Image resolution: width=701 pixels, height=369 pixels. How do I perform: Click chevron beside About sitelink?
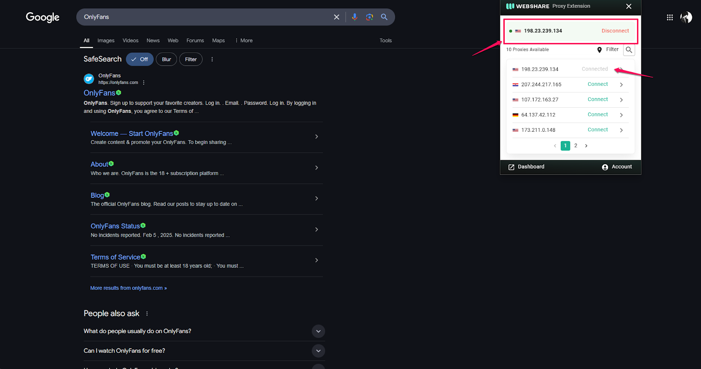(x=316, y=168)
